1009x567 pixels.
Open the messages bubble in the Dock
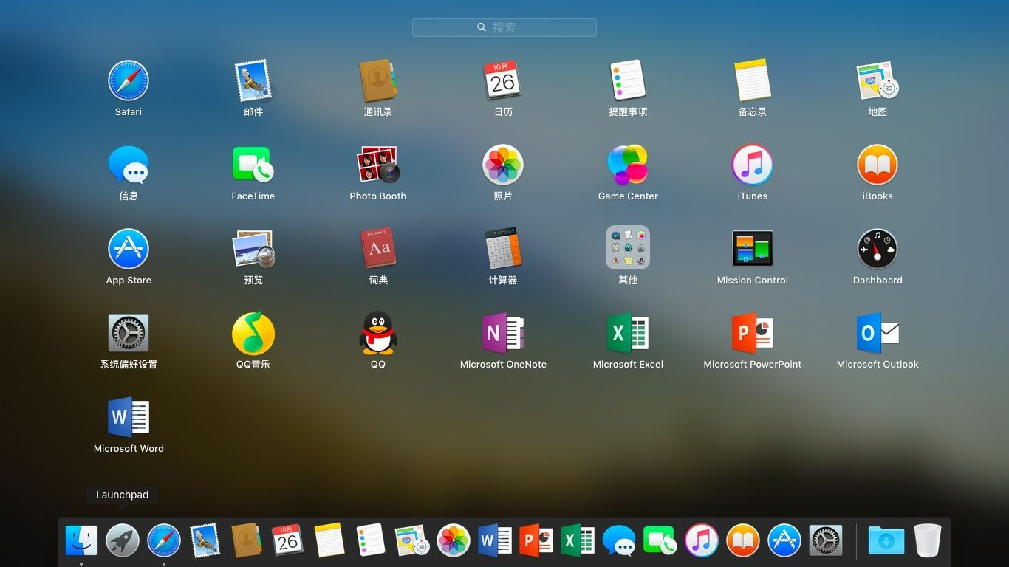(619, 540)
